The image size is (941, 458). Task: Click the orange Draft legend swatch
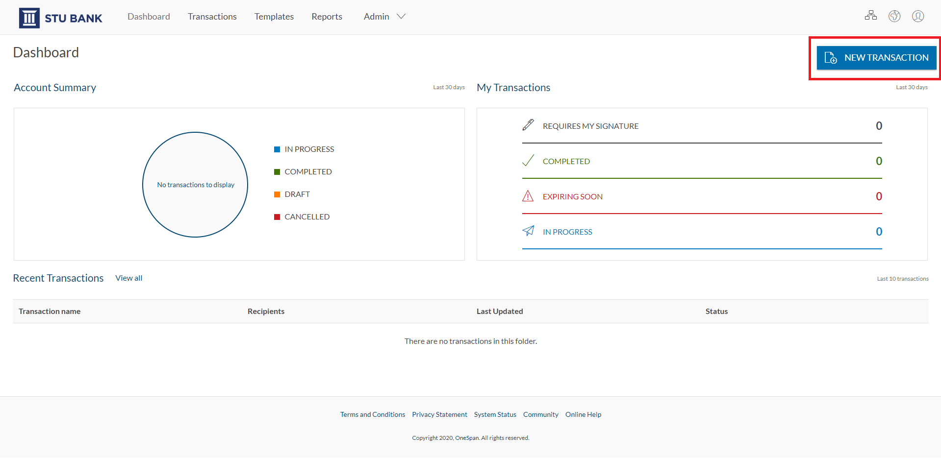tap(277, 194)
